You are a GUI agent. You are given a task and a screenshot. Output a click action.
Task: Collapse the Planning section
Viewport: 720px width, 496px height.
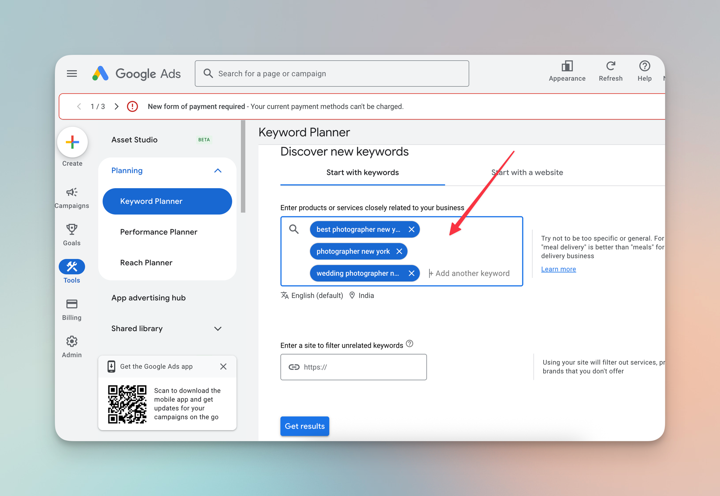pos(217,171)
